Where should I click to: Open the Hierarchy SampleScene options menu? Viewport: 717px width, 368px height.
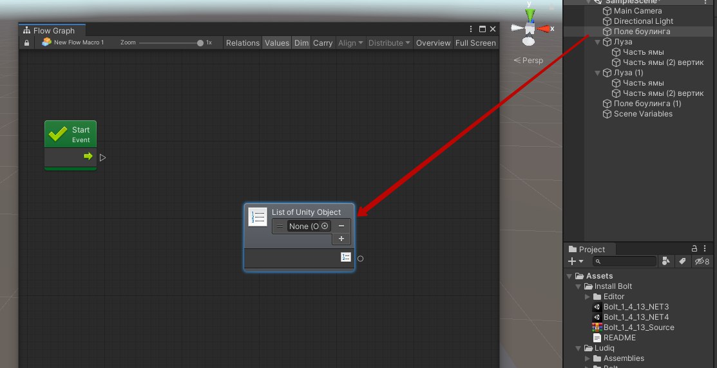click(705, 2)
